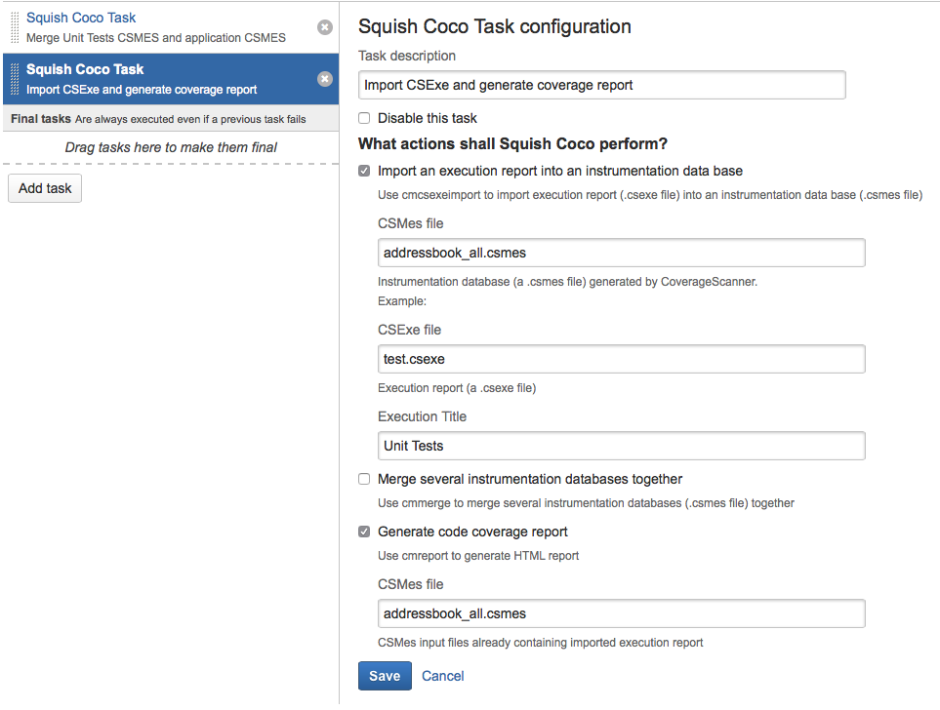
Task: Click the Final tasks drop area
Action: click(x=171, y=147)
